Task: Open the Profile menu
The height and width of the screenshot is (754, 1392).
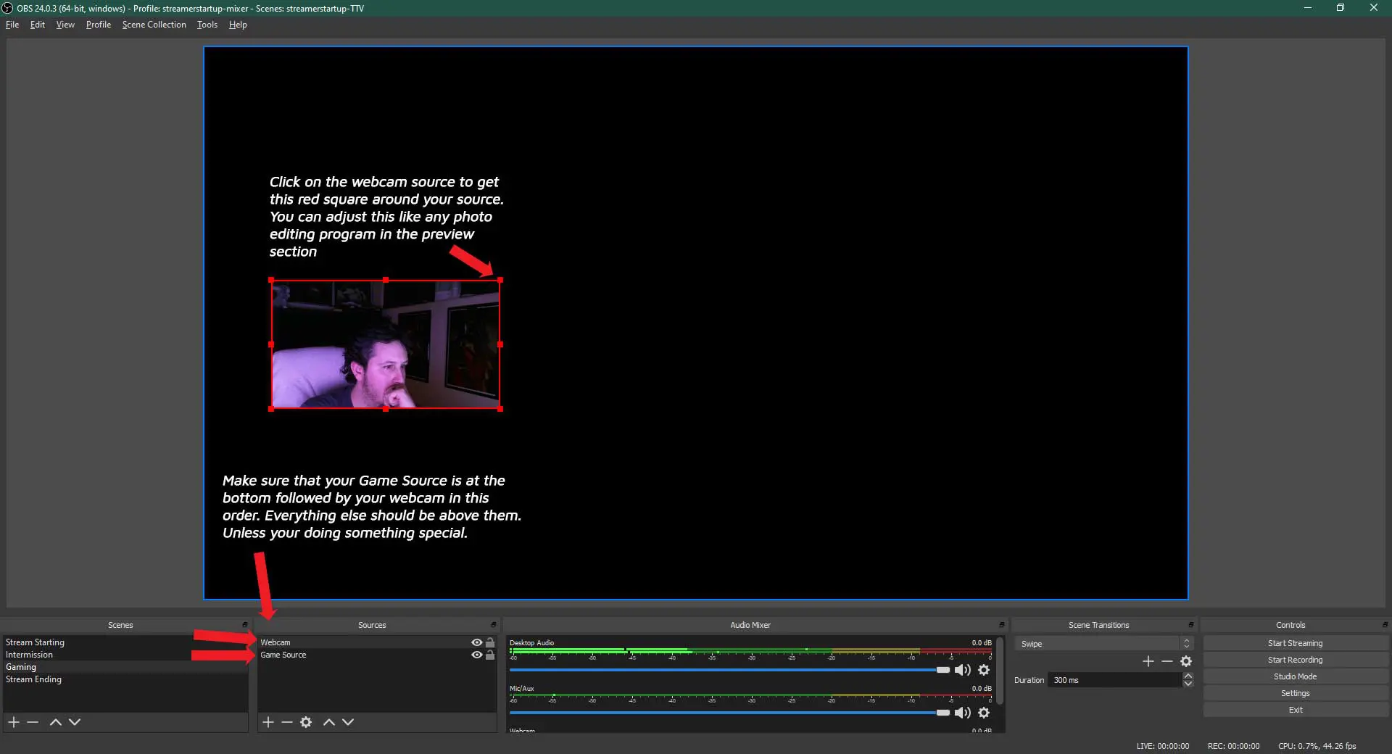Action: pos(99,25)
